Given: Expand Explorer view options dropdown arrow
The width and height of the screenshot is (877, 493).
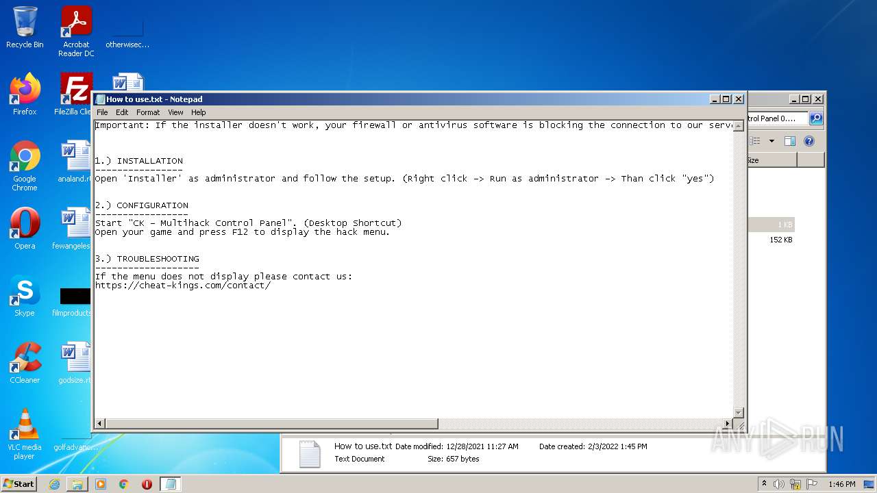Looking at the screenshot, I should 771,141.
